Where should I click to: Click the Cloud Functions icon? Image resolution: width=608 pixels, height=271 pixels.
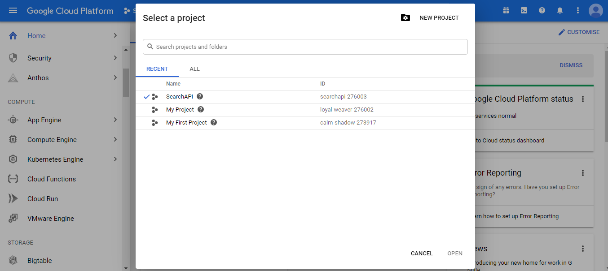coord(13,179)
